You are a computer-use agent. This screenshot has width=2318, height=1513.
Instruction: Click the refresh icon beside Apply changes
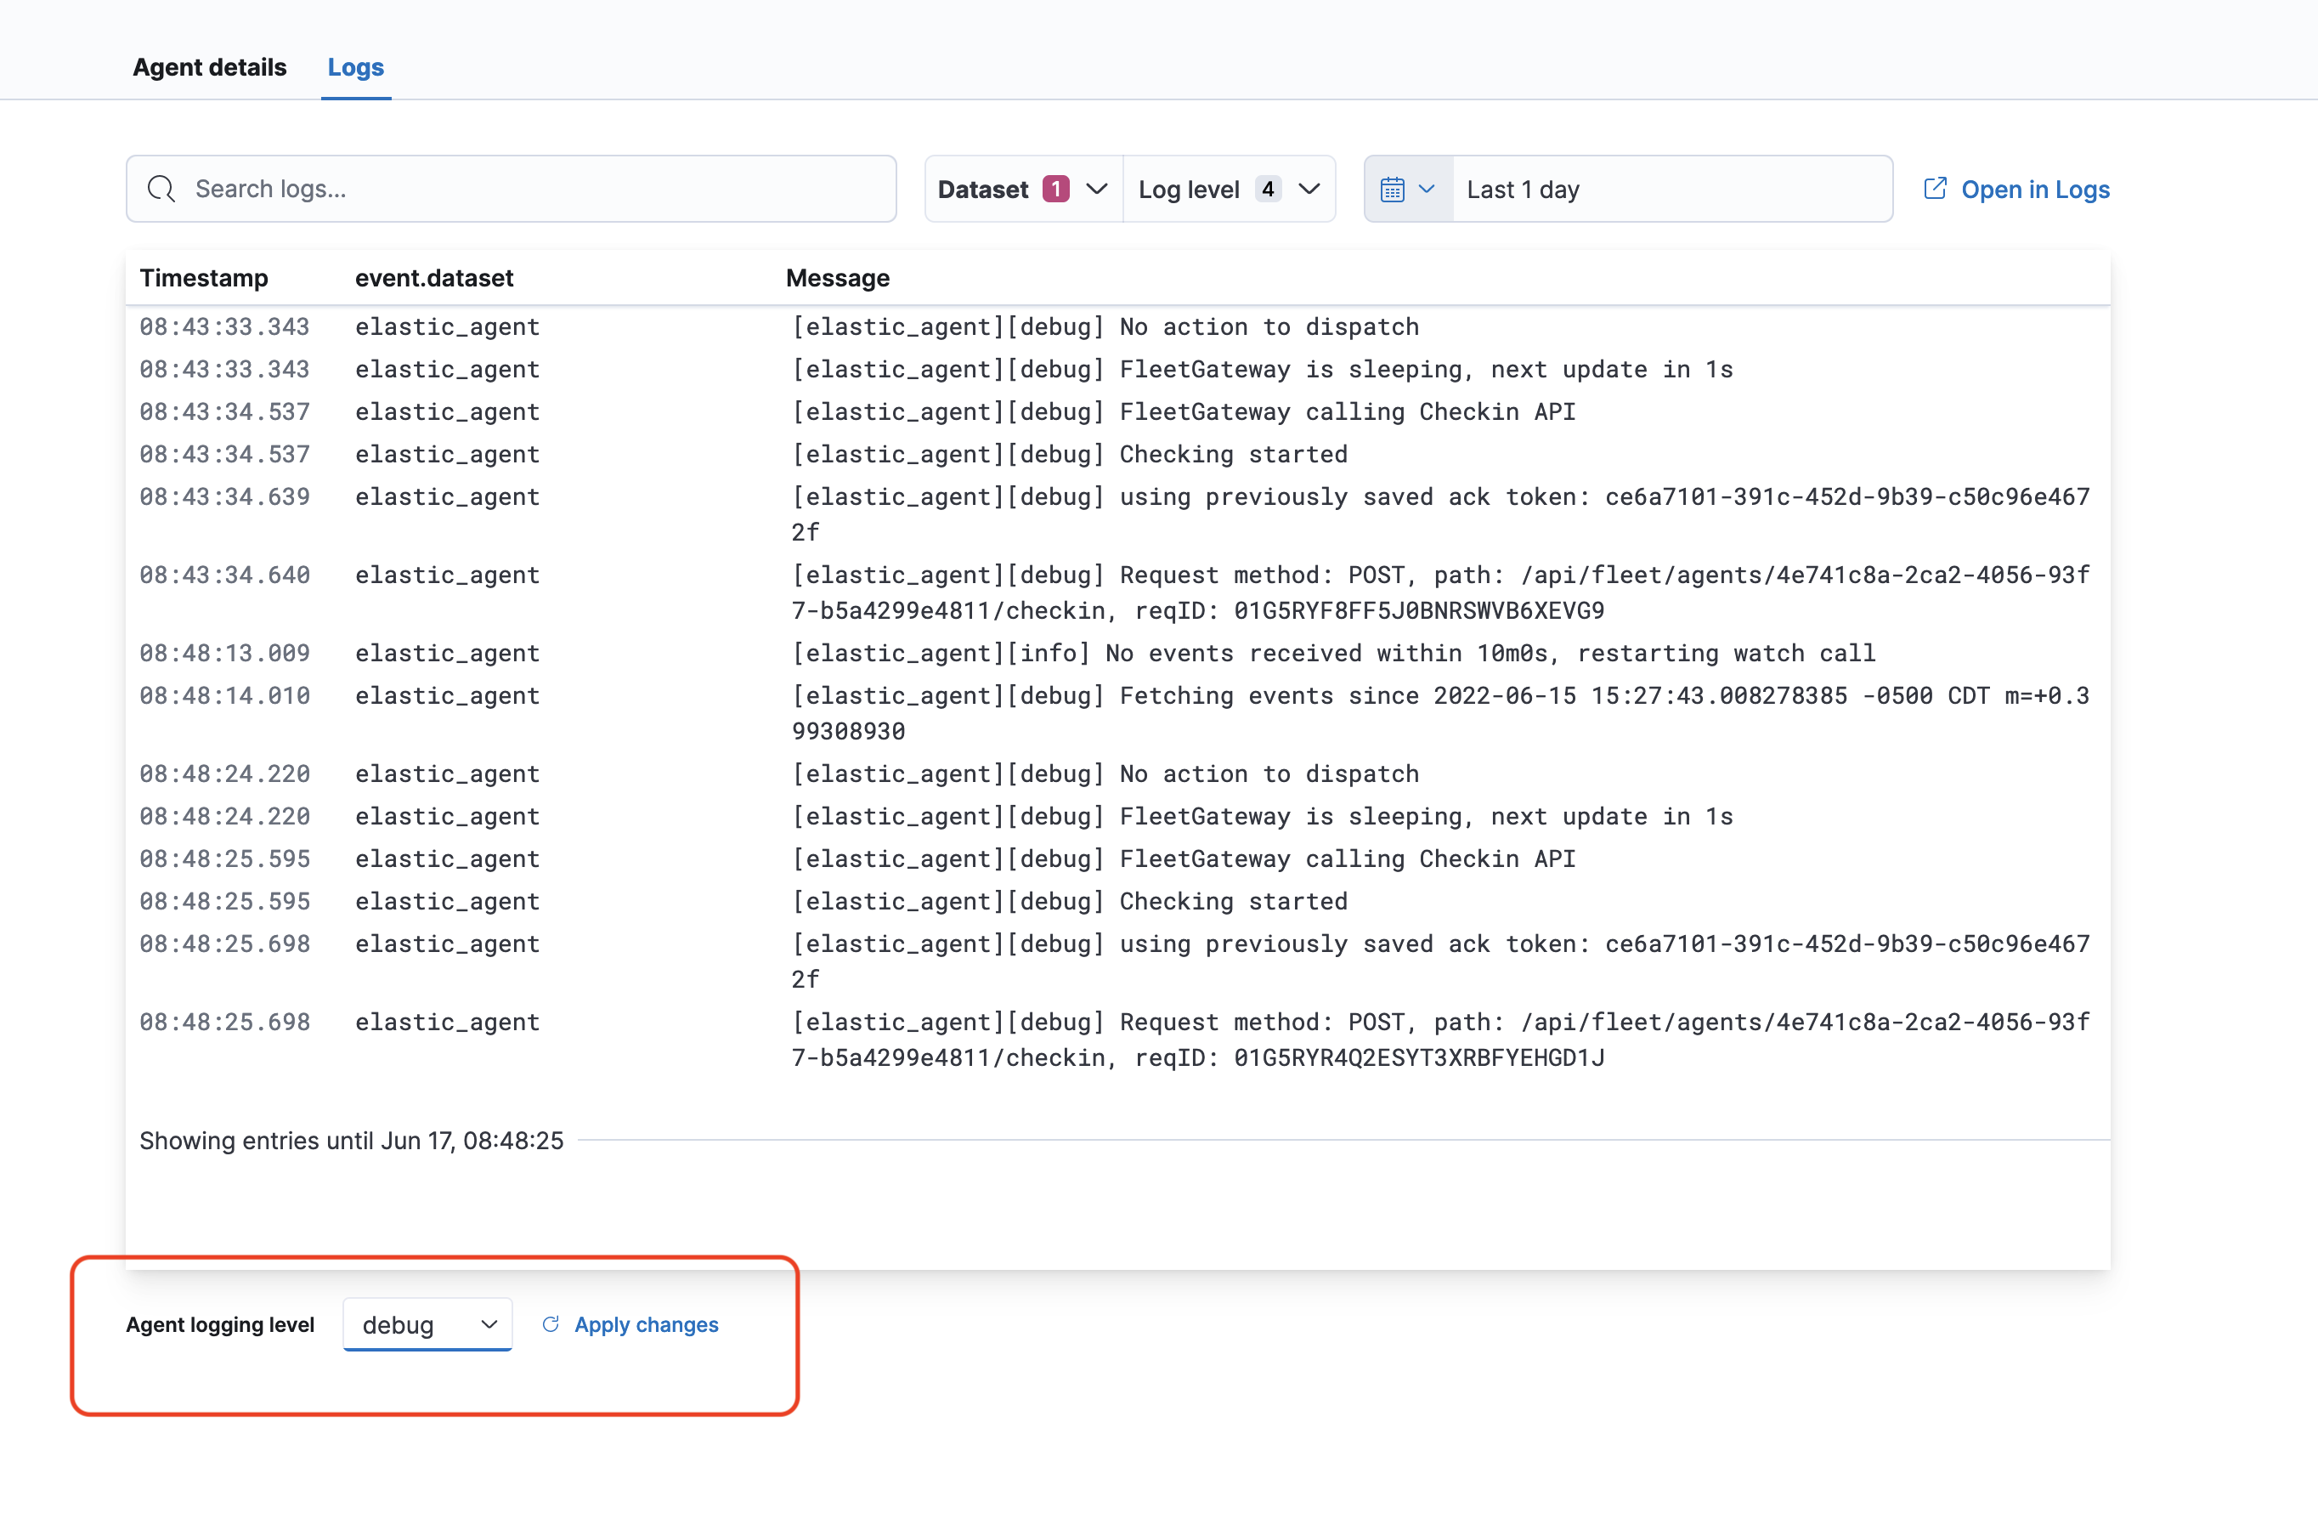pyautogui.click(x=551, y=1324)
